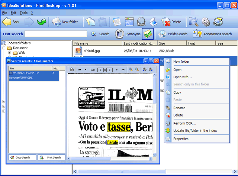Open the File menu
Viewport: 238px width, 176px height.
coord(4,13)
